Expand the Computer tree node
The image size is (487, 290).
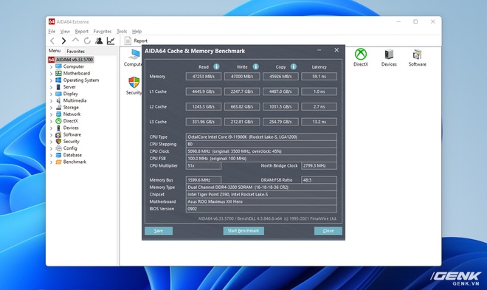(x=51, y=66)
